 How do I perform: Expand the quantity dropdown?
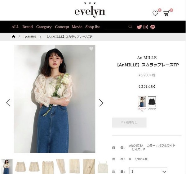(148, 171)
